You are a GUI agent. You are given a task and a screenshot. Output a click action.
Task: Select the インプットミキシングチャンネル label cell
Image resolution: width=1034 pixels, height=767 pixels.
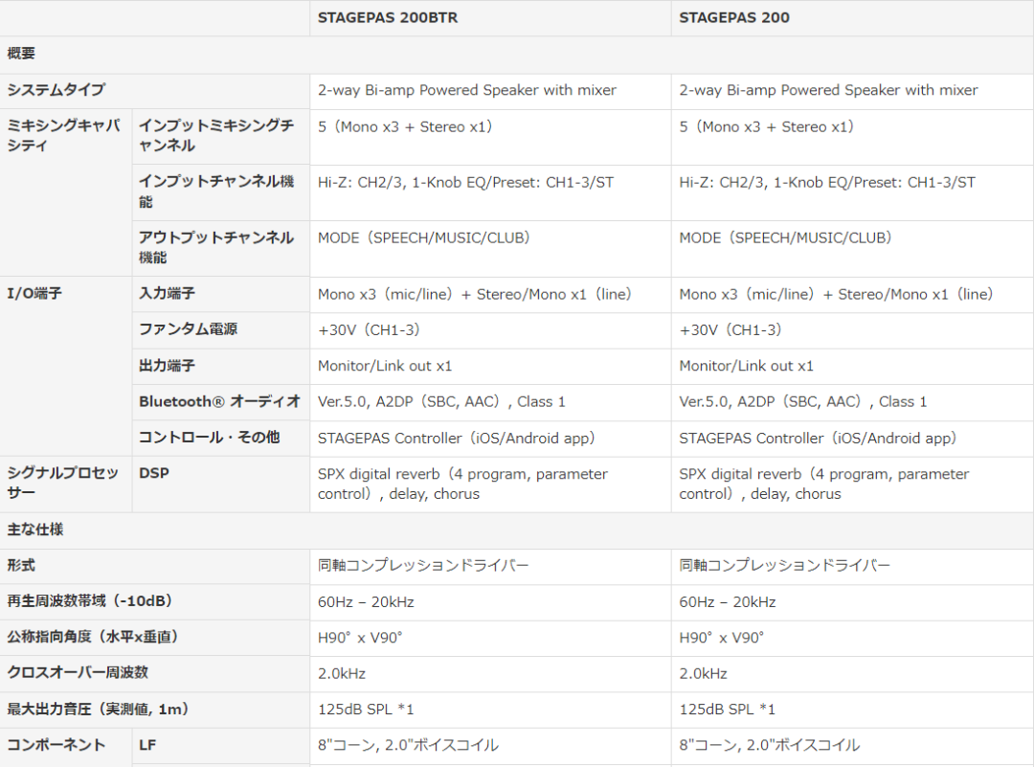(221, 137)
